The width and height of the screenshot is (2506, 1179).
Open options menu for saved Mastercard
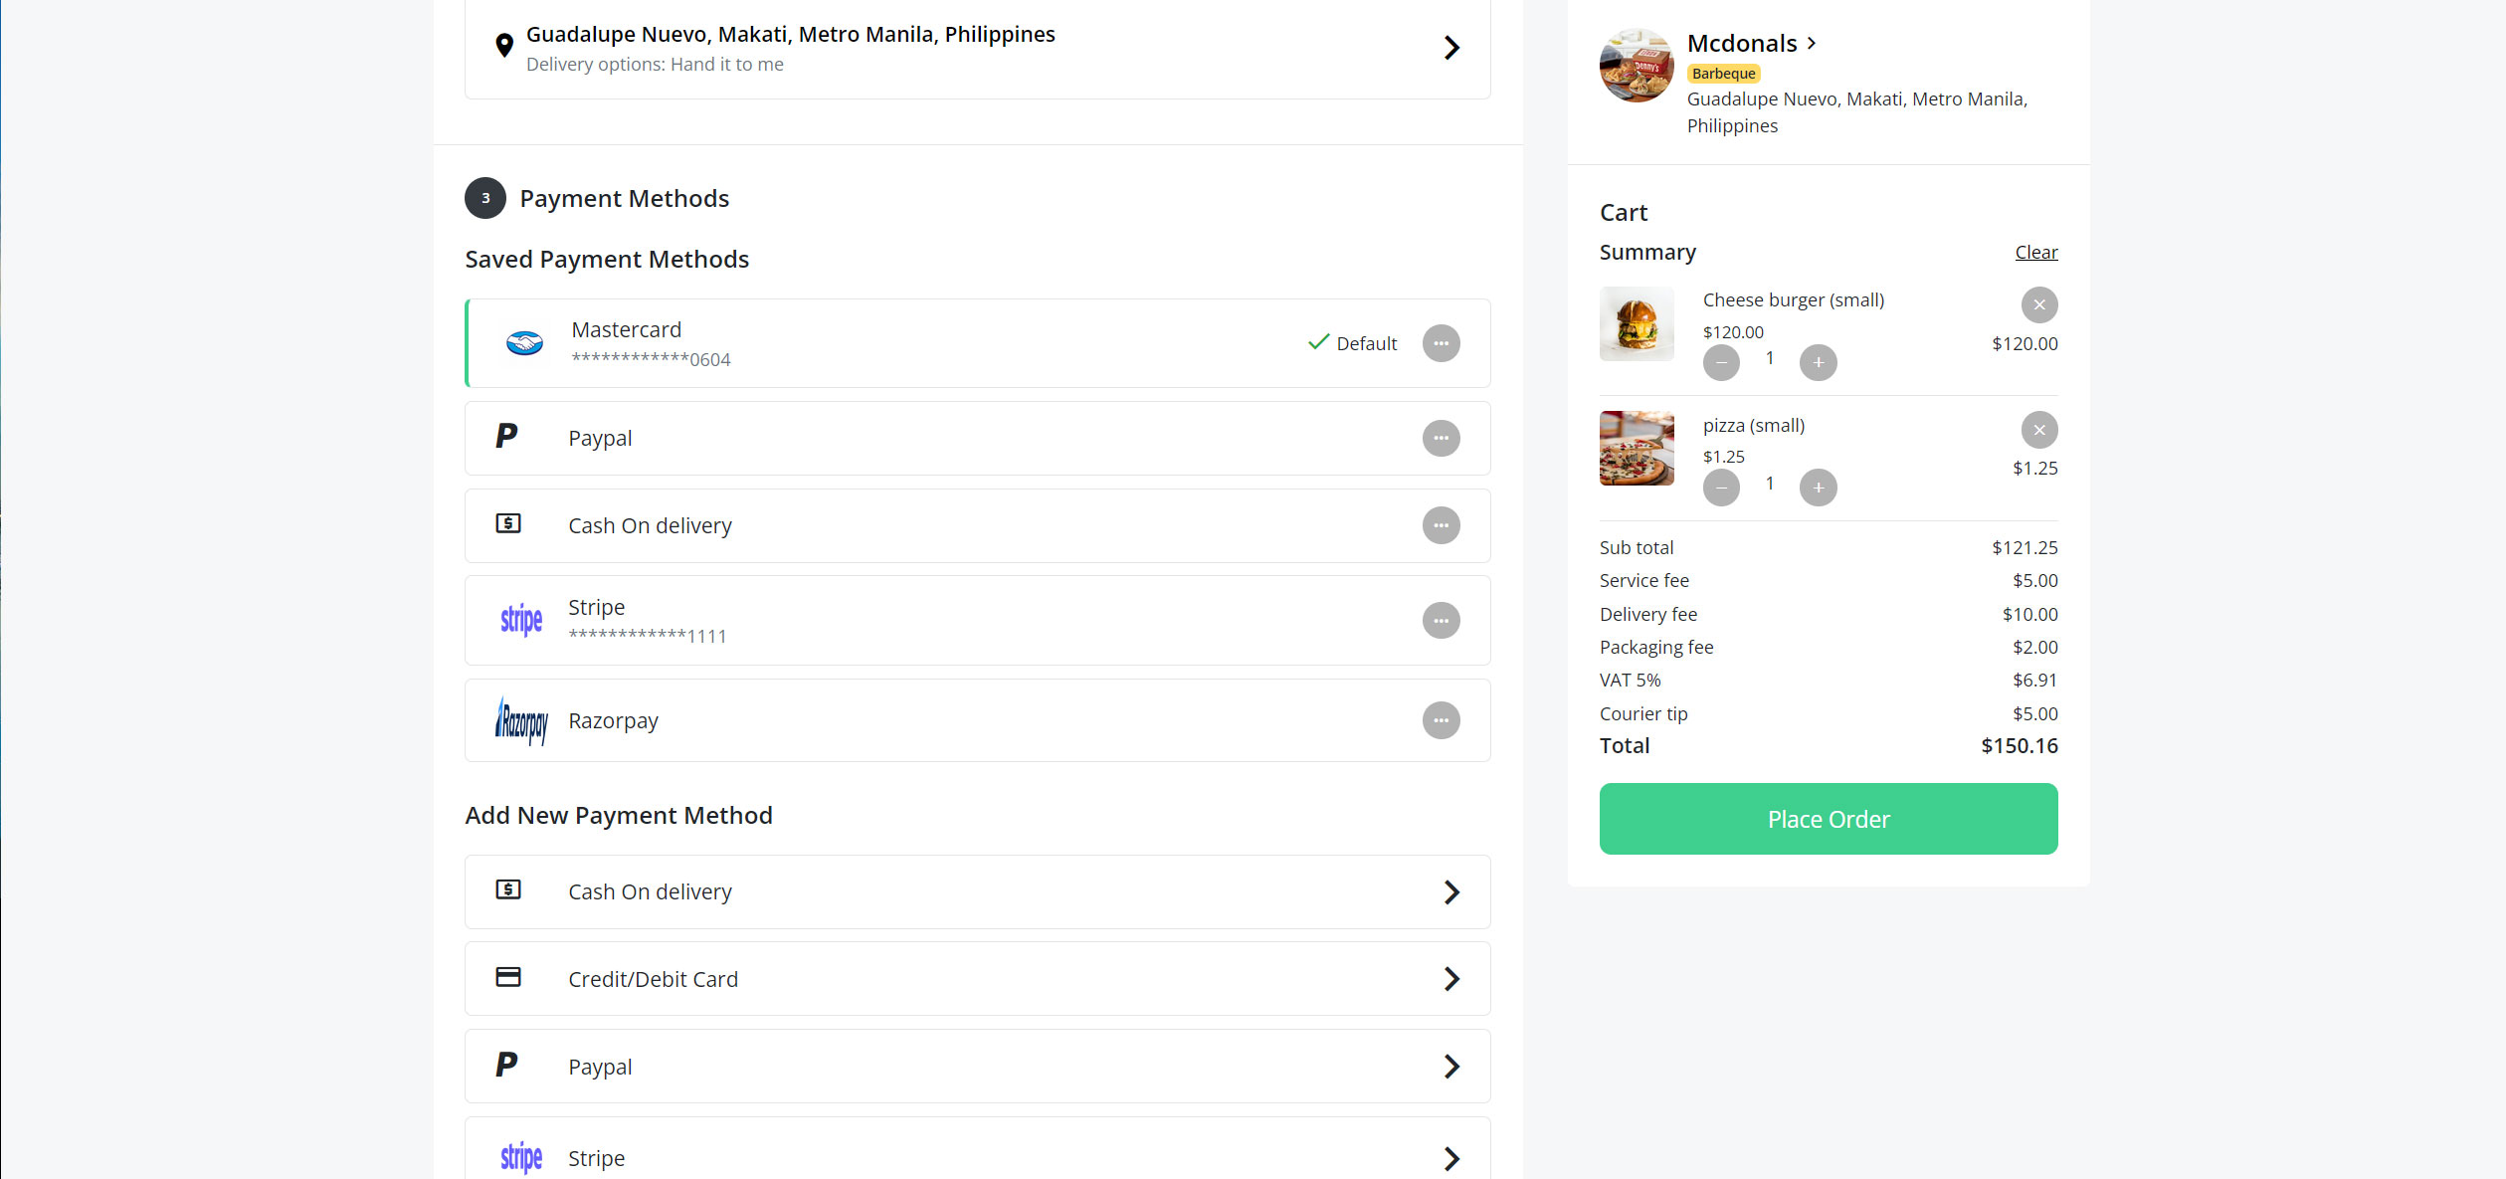tap(1442, 342)
